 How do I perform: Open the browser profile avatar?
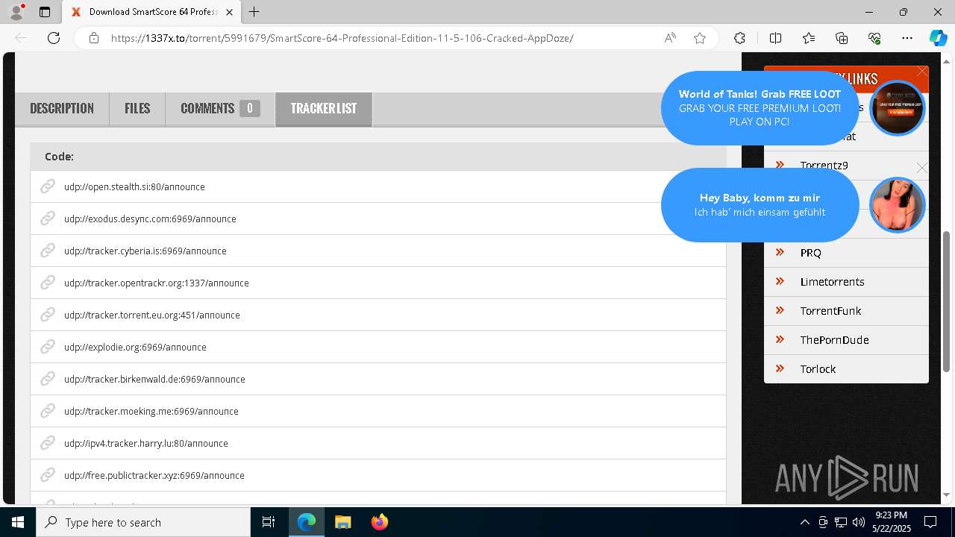[x=16, y=12]
